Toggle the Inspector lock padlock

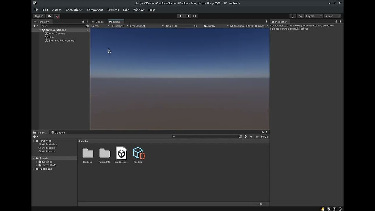tap(335, 21)
